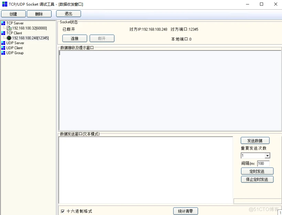The width and height of the screenshot is (282, 215).
Task: Start timed sending with 定时发送 button
Action: click(x=257, y=171)
